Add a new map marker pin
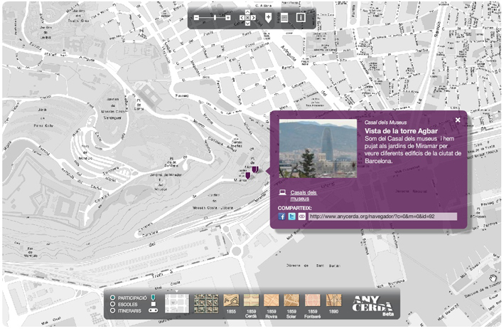504x329 pixels. pyautogui.click(x=268, y=17)
